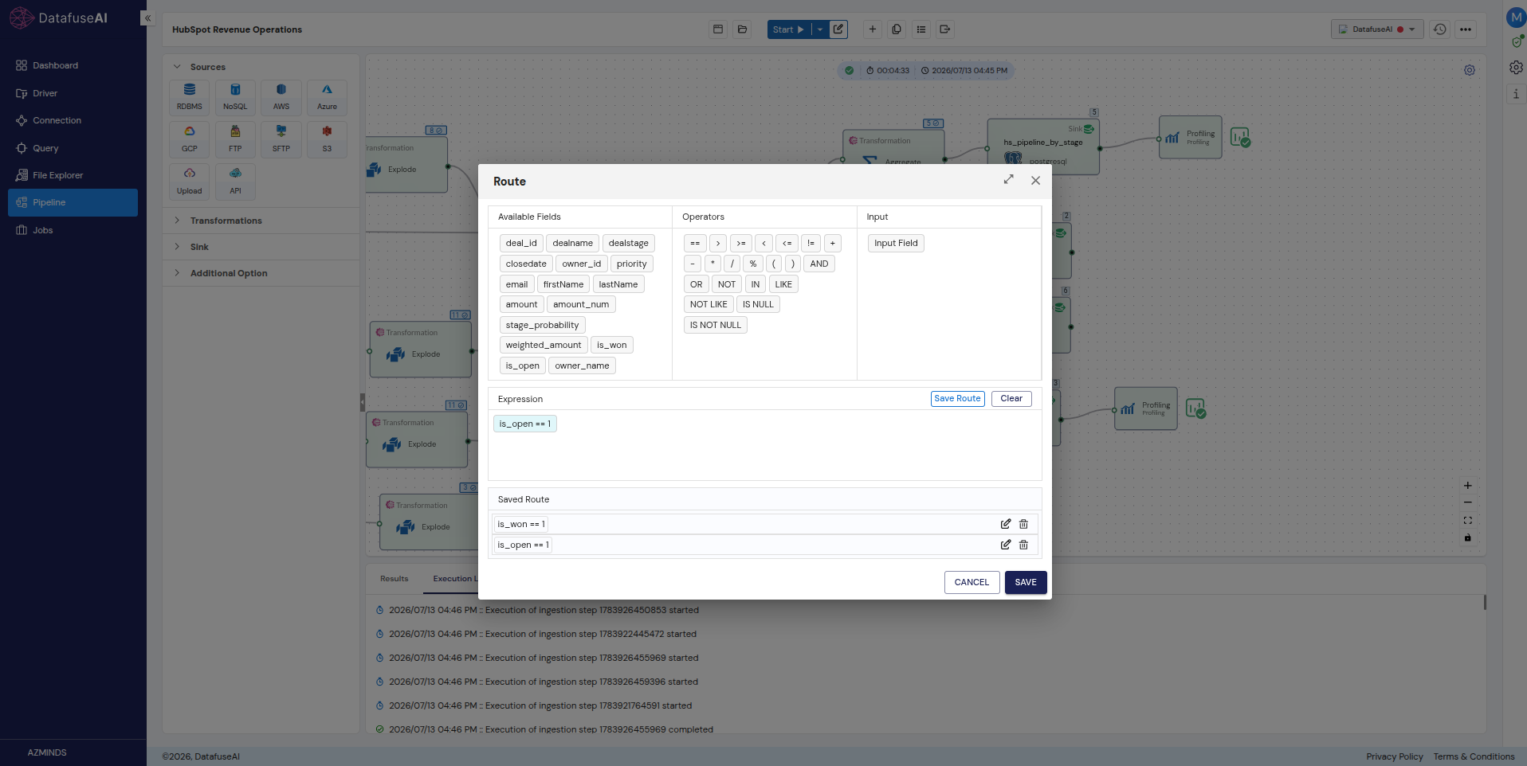Click the copy pipeline toolbar icon
Screen dimensions: 1527x766
(x=897, y=29)
